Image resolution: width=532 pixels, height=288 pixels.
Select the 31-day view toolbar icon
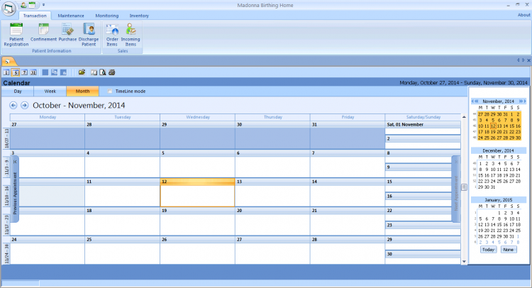pyautogui.click(x=33, y=72)
